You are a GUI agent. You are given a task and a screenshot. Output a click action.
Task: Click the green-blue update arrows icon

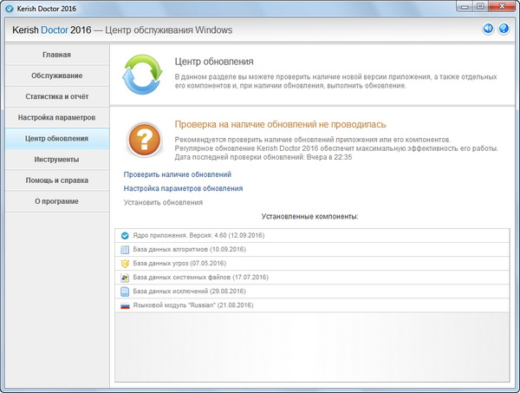point(142,75)
